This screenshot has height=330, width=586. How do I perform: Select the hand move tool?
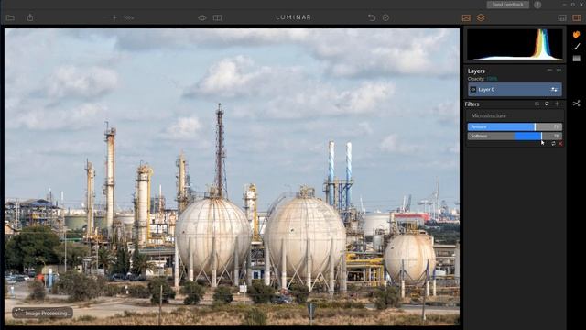click(x=576, y=35)
